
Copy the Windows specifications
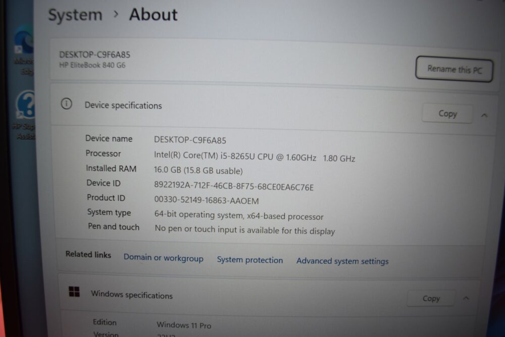tap(431, 298)
